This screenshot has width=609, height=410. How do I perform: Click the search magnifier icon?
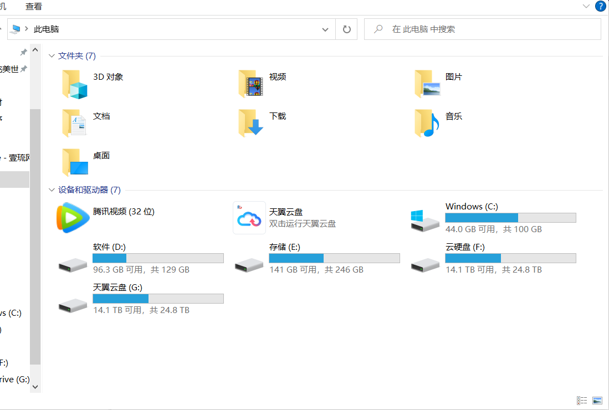point(378,29)
